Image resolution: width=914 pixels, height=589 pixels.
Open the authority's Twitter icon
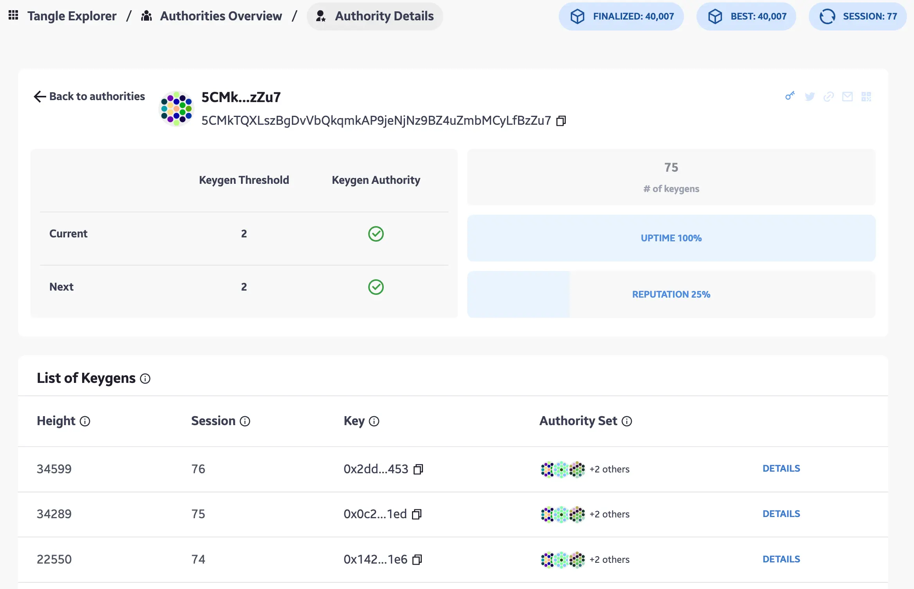pos(810,97)
